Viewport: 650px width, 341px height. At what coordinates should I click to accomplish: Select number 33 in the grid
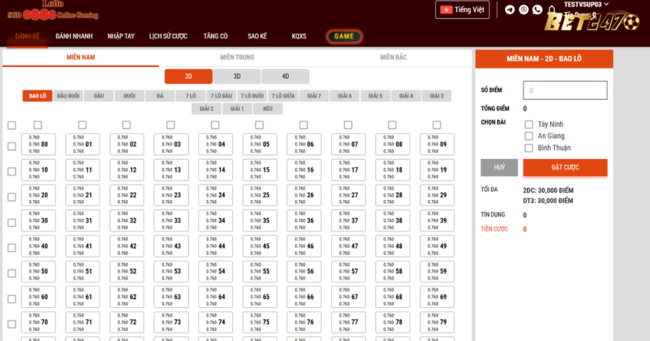(x=171, y=221)
